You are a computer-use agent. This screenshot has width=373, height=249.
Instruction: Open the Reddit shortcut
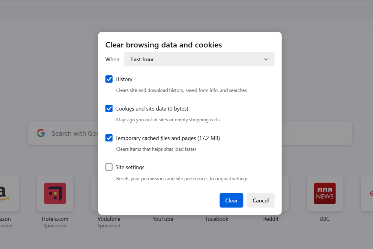coord(271,219)
